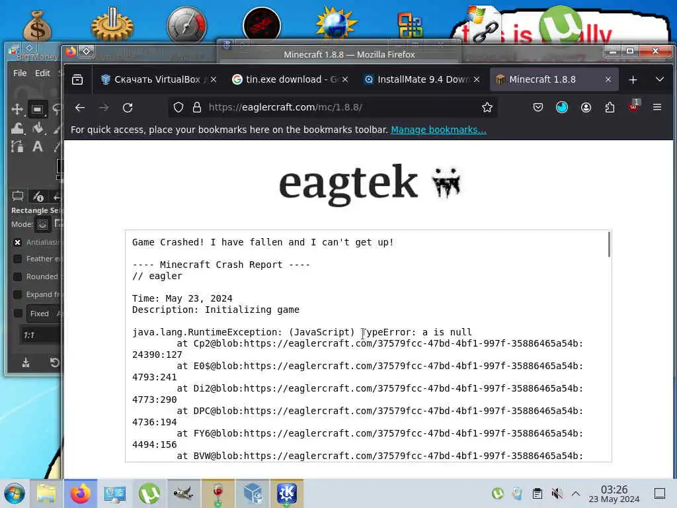Click the blue circular extension icon
Screen dimensions: 677x508
pyautogui.click(x=562, y=108)
